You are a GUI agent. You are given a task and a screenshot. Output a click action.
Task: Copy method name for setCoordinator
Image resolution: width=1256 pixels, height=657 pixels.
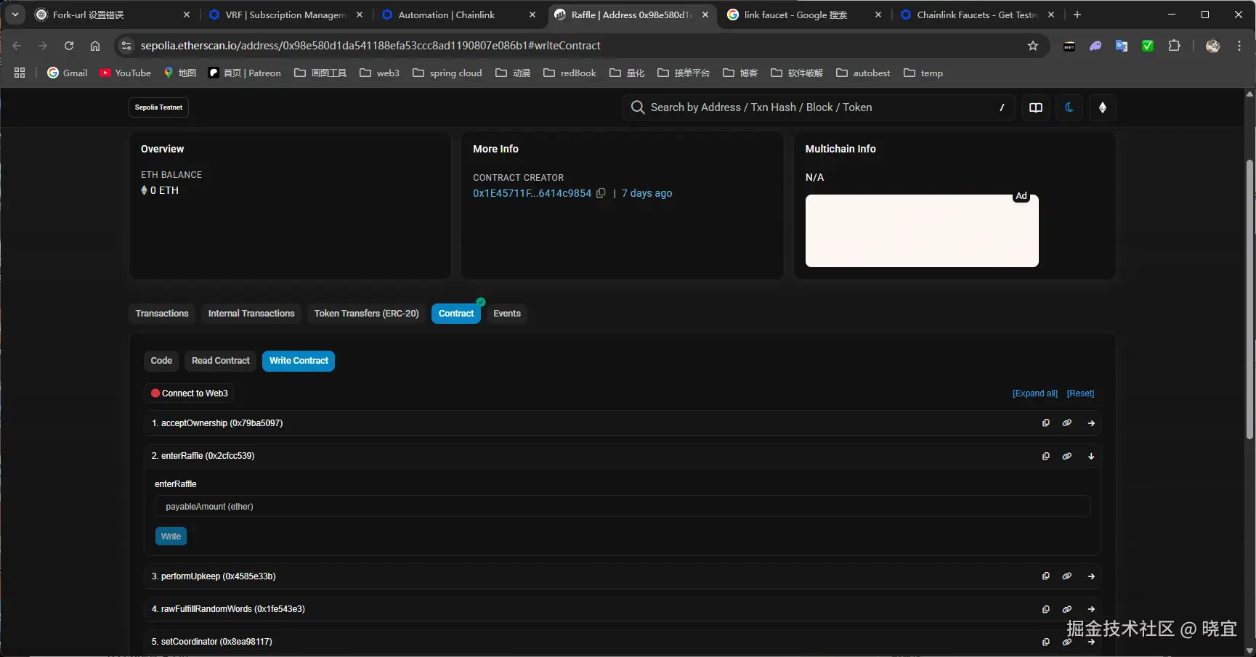tap(1046, 642)
